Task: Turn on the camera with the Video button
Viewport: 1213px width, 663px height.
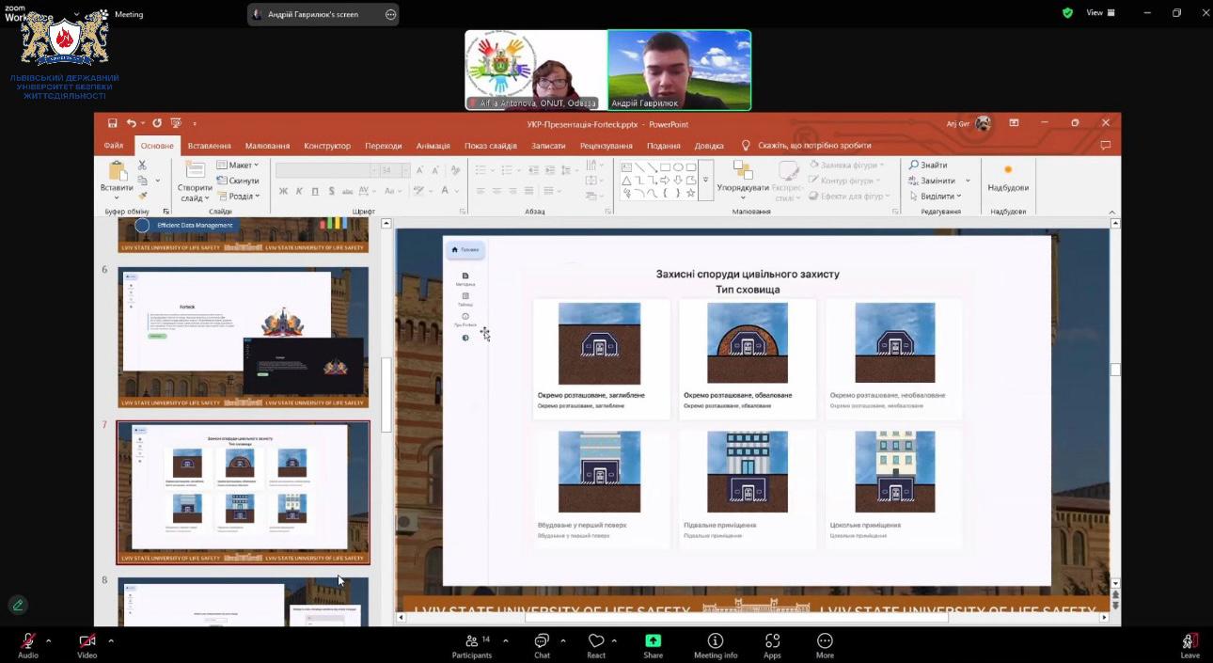Action: [87, 642]
